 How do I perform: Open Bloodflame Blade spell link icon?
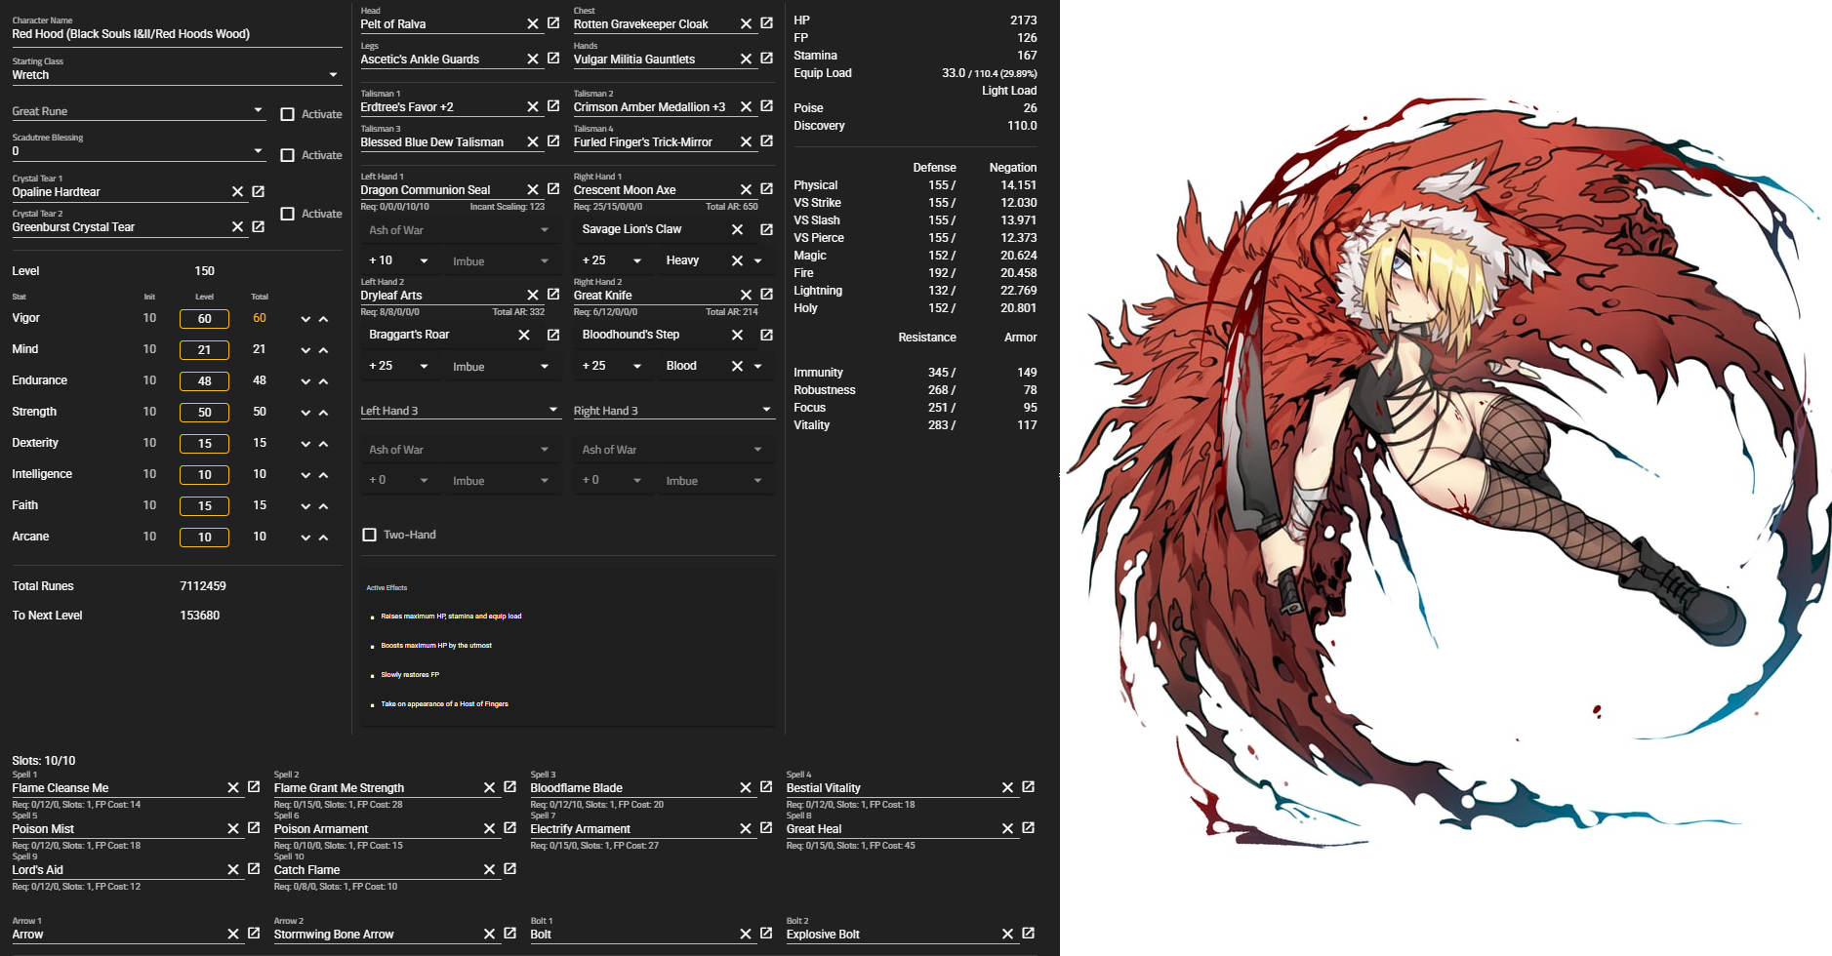tap(766, 786)
